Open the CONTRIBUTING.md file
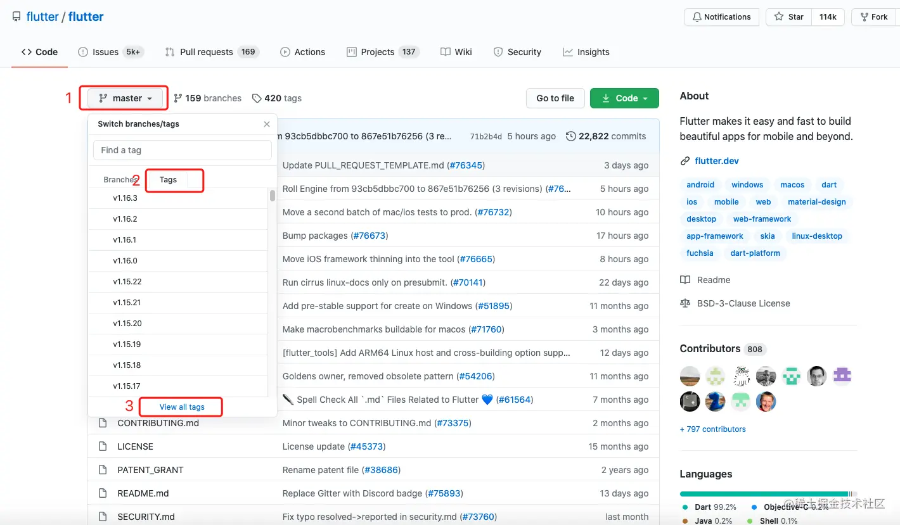Viewport: 900px width, 525px height. [158, 423]
